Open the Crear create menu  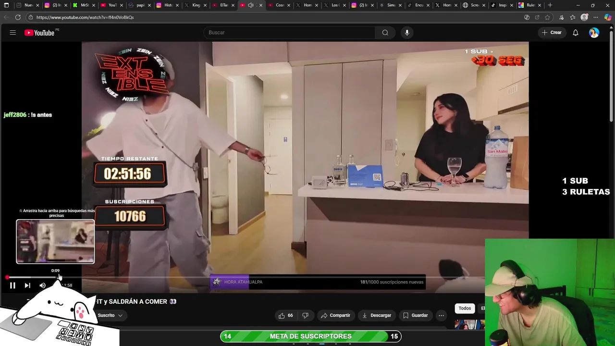pos(552,33)
